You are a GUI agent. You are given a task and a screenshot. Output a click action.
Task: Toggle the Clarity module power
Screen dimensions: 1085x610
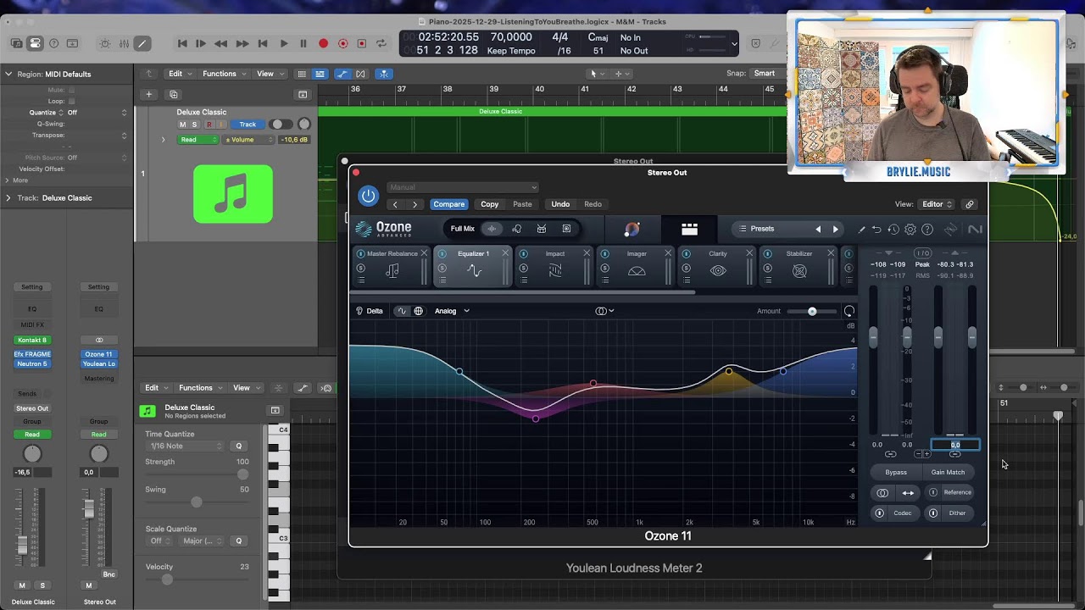coord(686,253)
